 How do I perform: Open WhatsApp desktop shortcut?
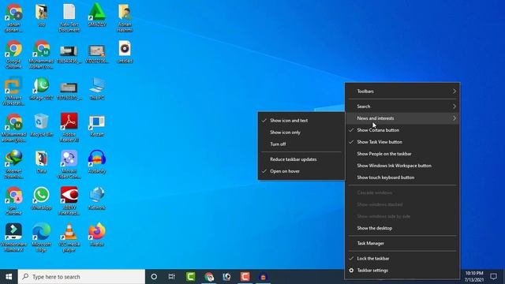tap(41, 198)
